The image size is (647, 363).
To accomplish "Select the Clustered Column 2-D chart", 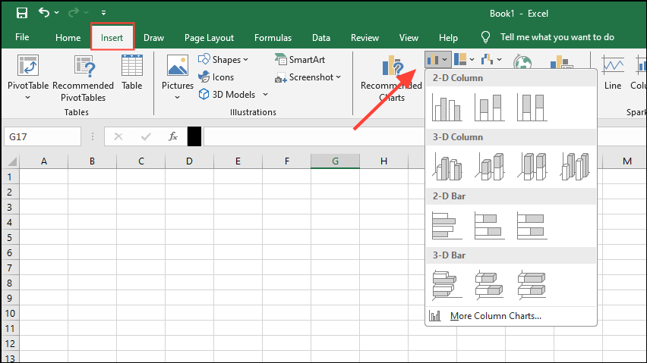I will click(x=447, y=107).
